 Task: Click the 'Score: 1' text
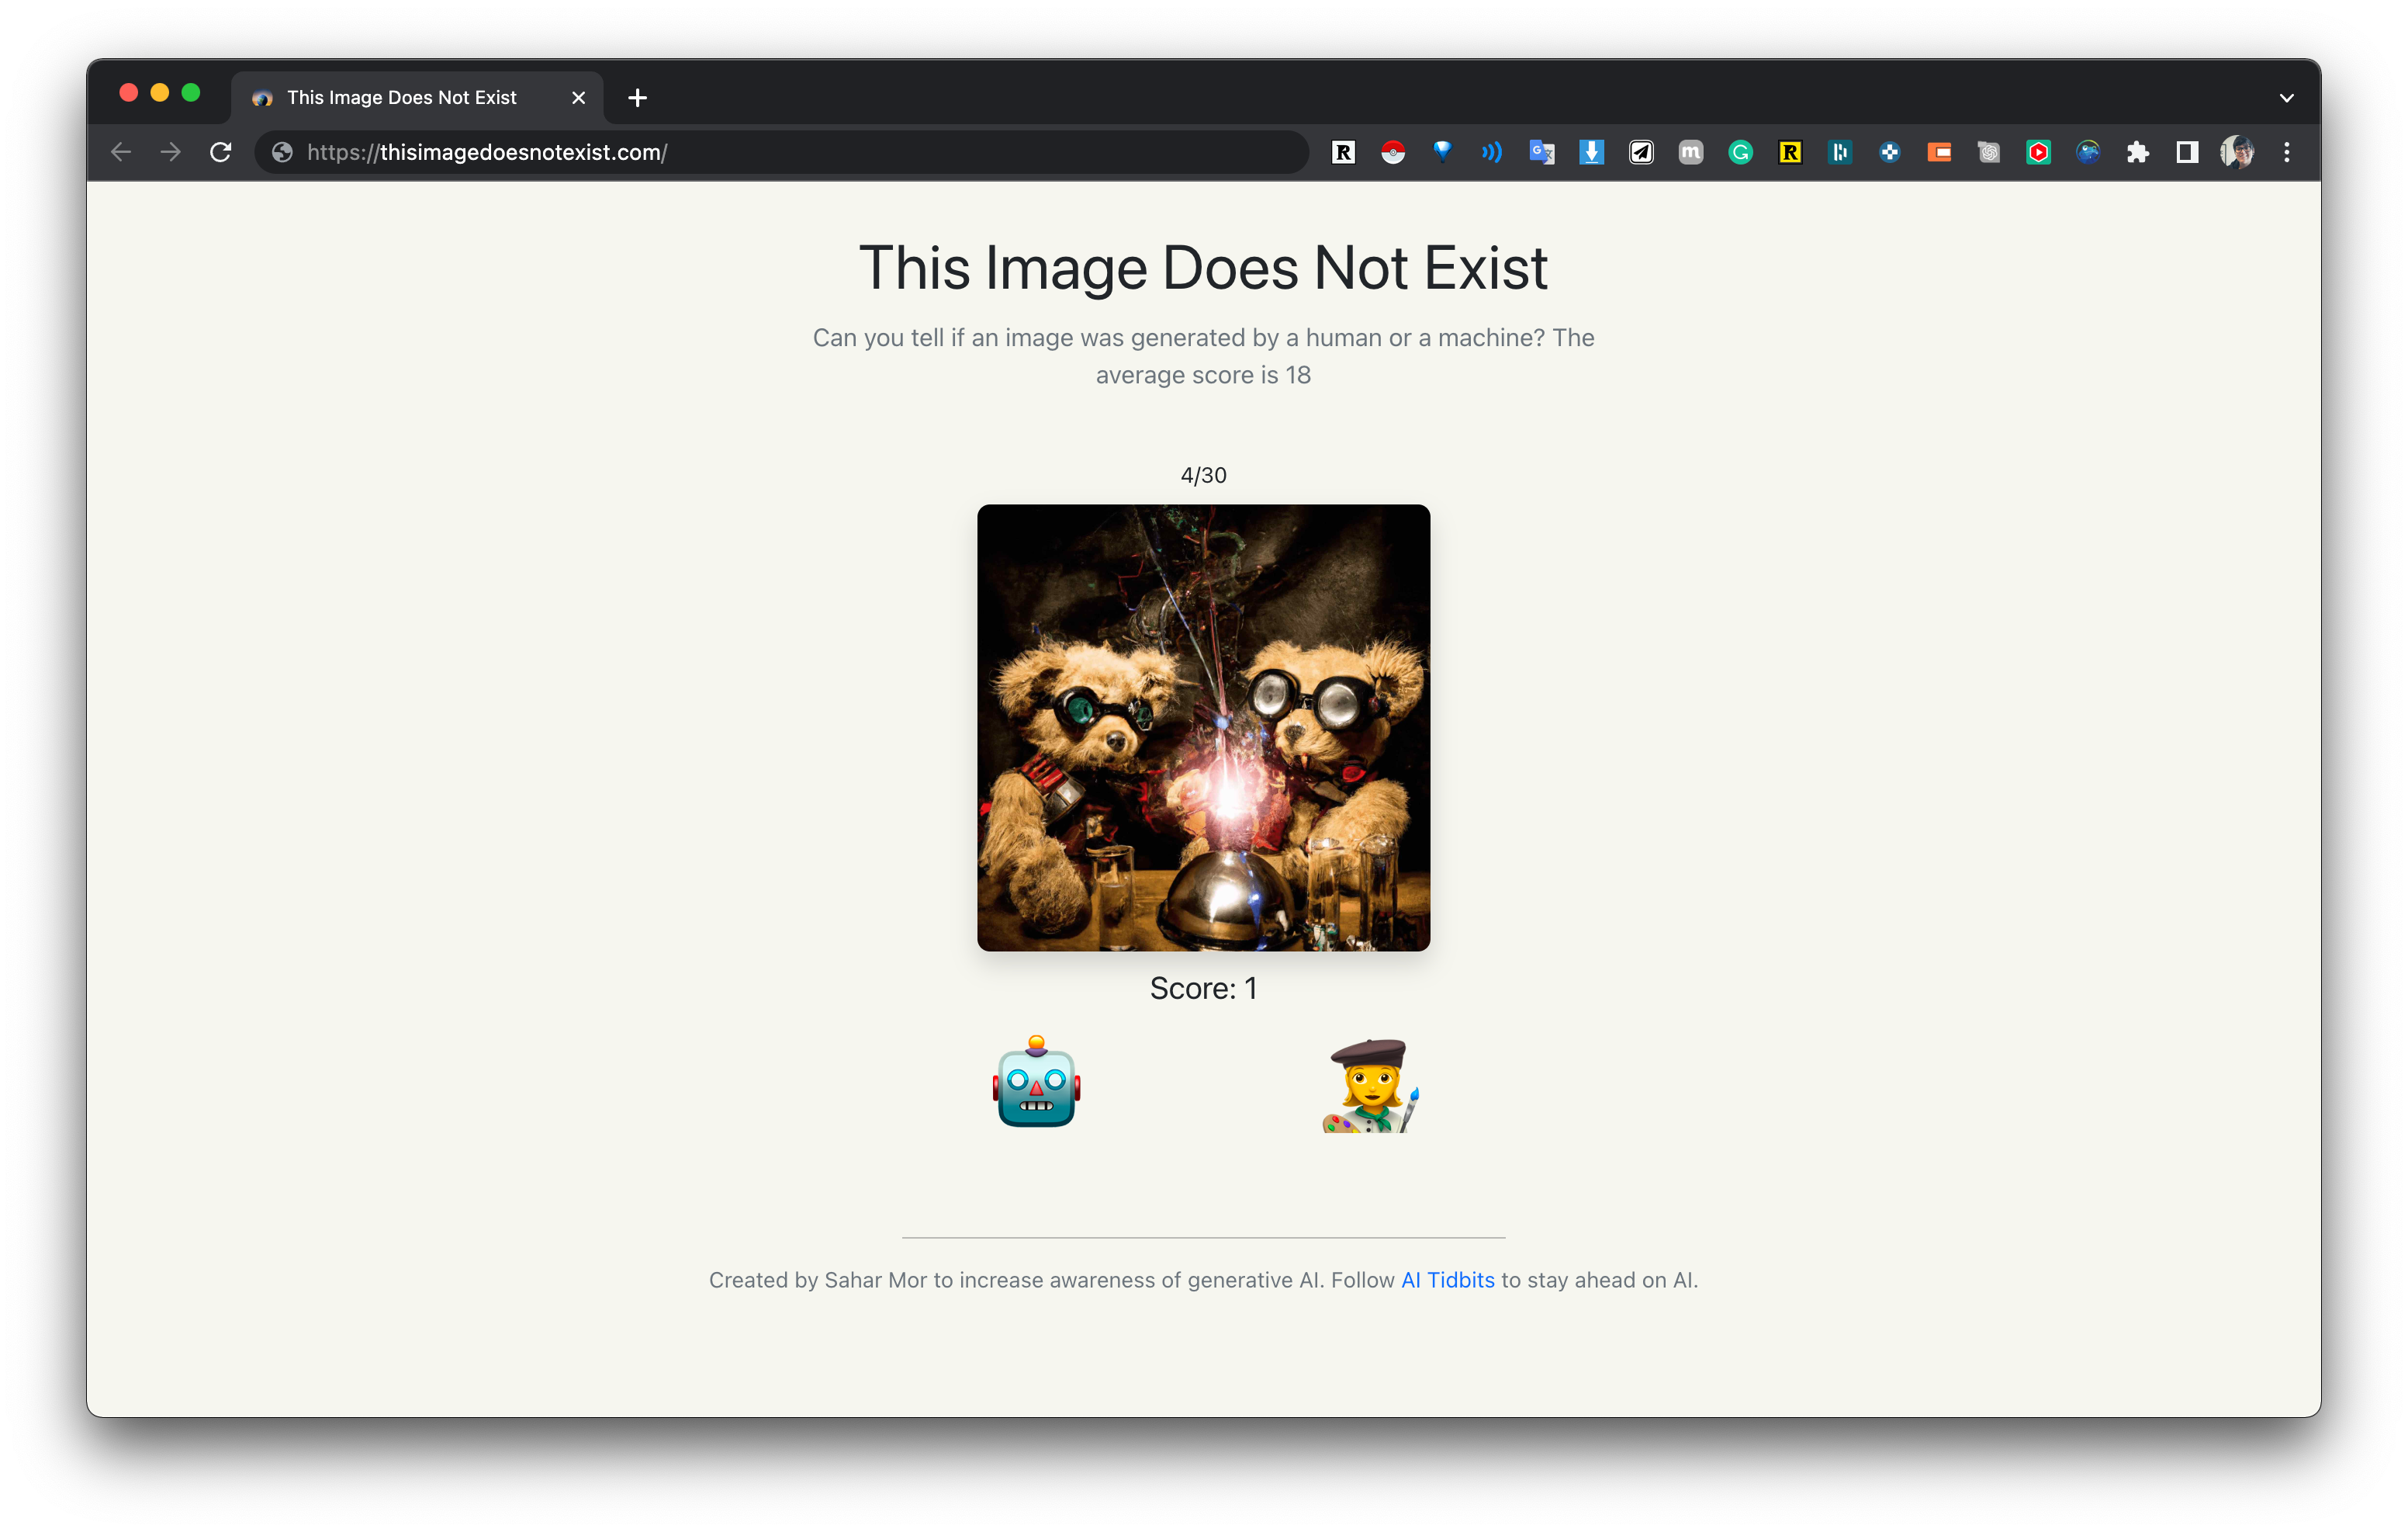1203,989
